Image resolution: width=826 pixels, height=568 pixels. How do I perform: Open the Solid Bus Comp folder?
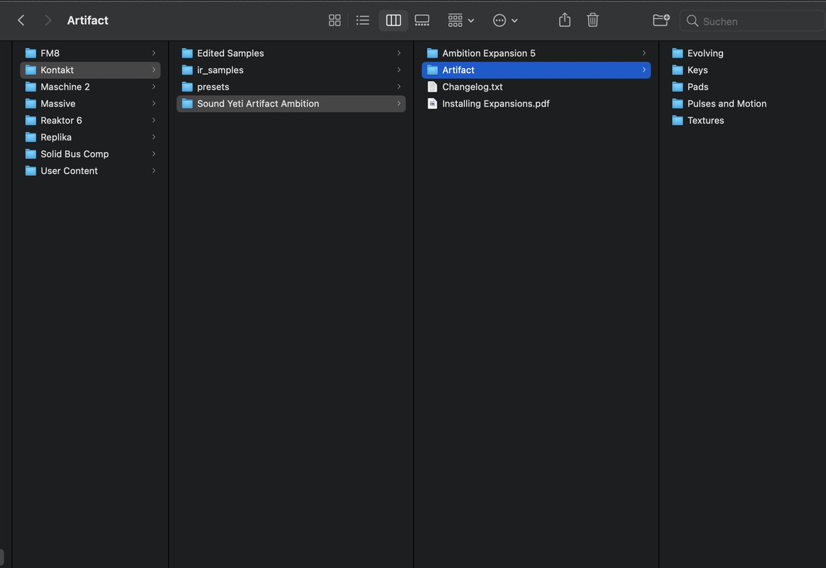click(x=90, y=154)
